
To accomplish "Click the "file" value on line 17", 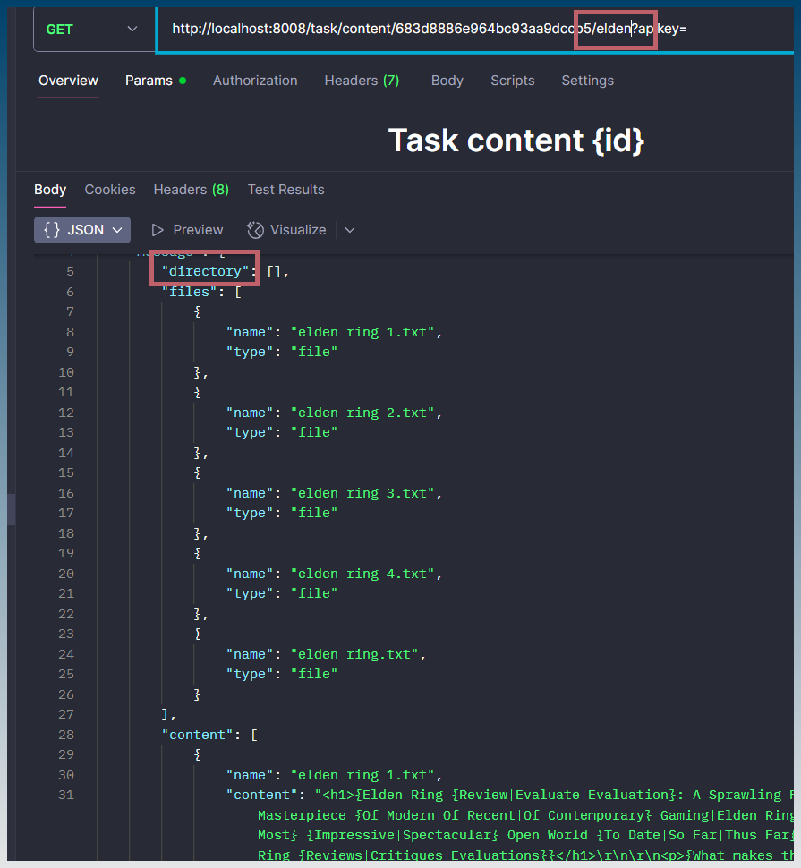I will coord(314,513).
